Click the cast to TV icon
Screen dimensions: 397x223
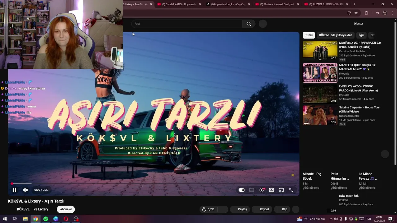(x=281, y=190)
